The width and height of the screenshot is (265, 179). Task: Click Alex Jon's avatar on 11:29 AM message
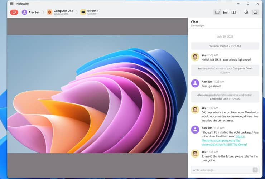pos(195,83)
